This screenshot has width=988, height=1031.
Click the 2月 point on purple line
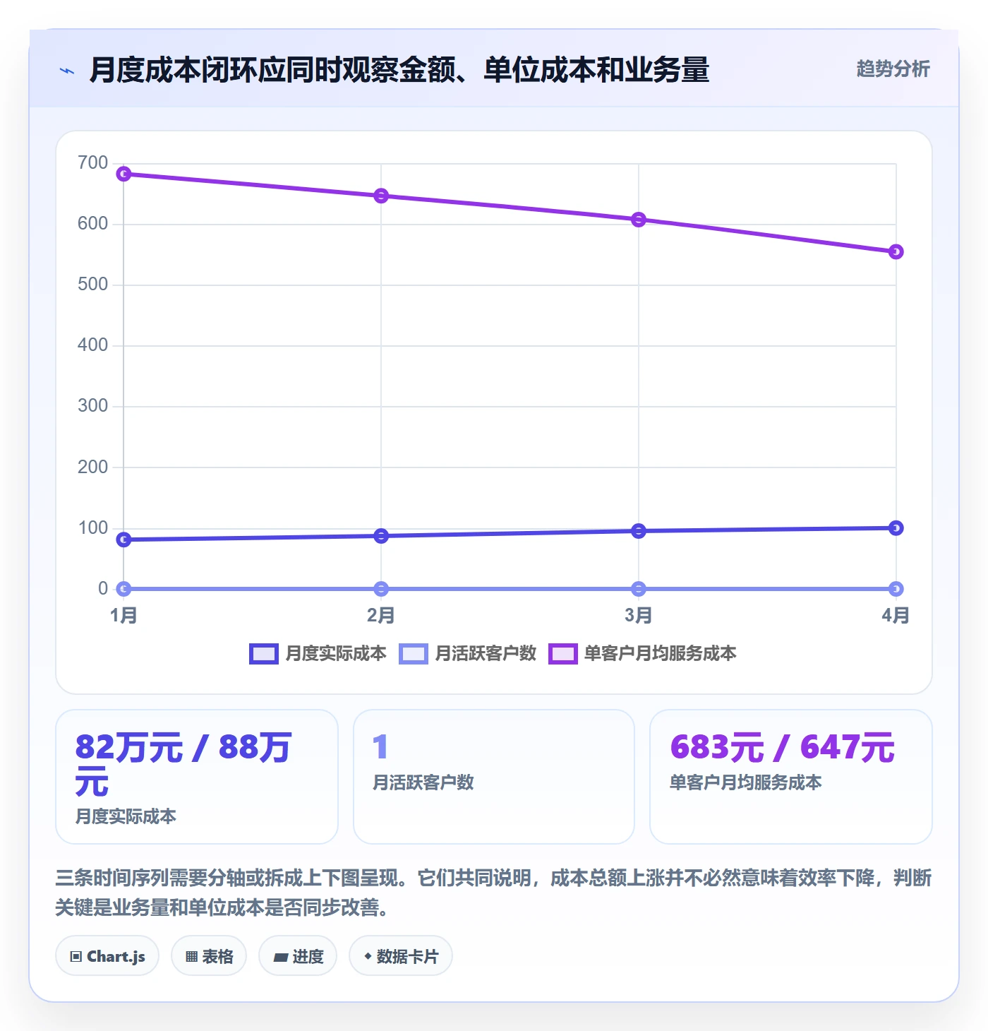(x=381, y=196)
